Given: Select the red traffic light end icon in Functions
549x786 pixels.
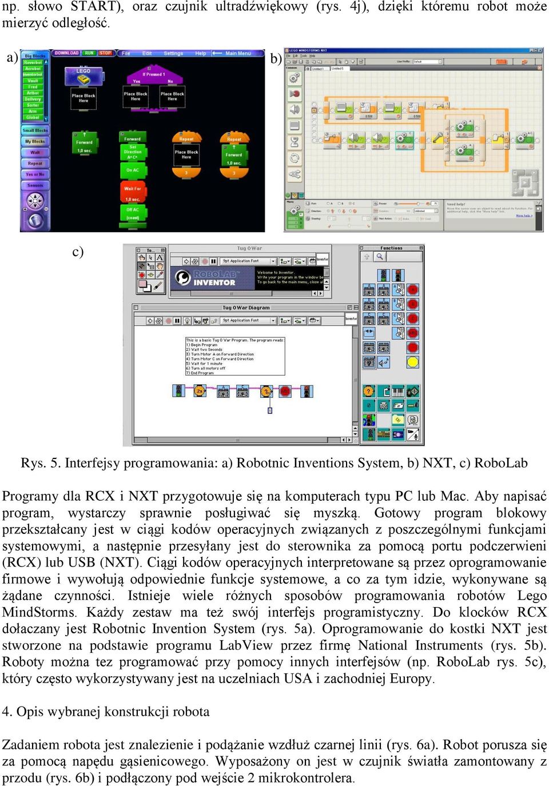Looking at the screenshot, I should (398, 275).
